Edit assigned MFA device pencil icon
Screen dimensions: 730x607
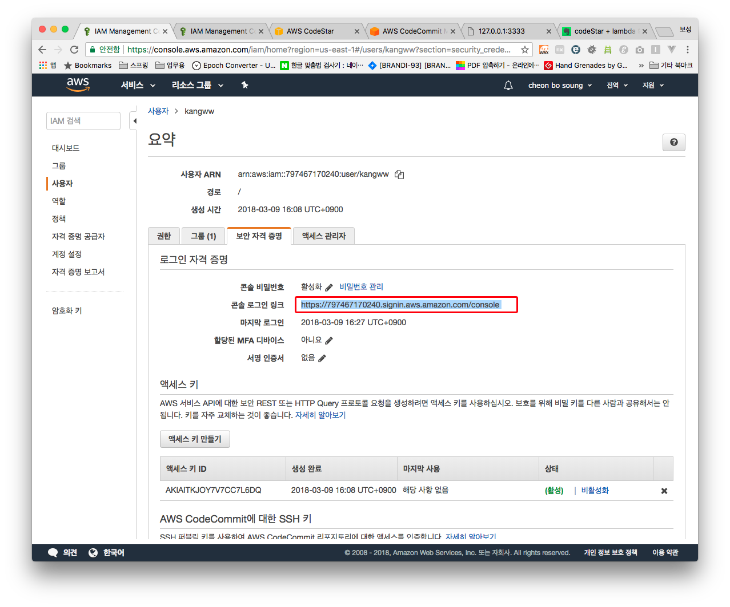pos(329,341)
